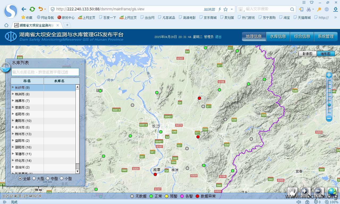Expand the 衡阳市 (10) tree node
The image size is (340, 204).
click(13, 120)
